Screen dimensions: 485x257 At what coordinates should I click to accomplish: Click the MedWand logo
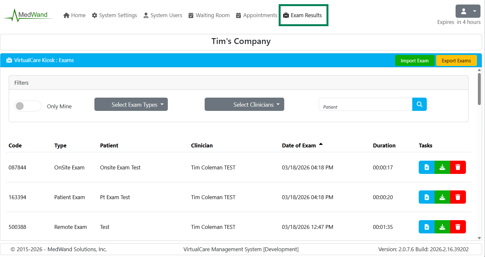pyautogui.click(x=28, y=15)
